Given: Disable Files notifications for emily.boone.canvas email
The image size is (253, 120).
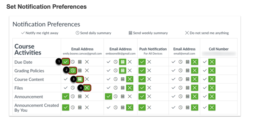Looking at the screenshot, I should point(87,88).
